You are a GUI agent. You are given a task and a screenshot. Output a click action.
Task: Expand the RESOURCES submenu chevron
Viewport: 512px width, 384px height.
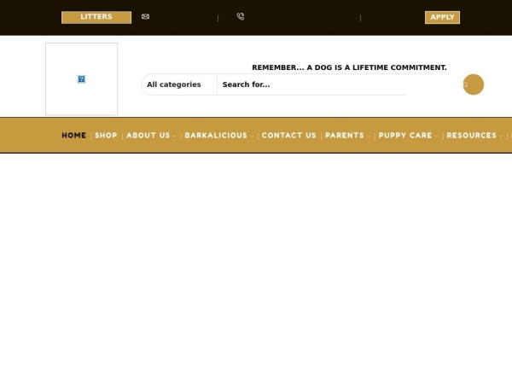click(501, 137)
